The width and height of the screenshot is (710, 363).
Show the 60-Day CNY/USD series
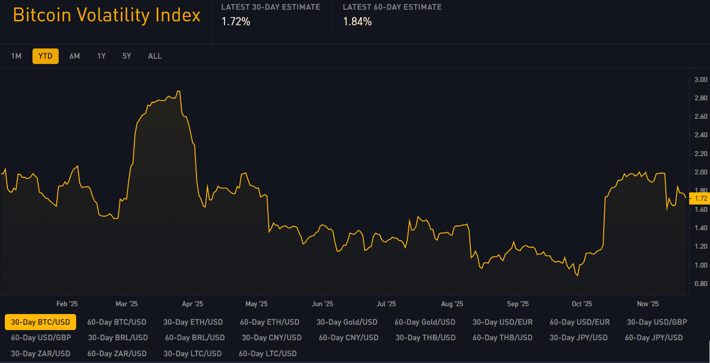coord(348,337)
